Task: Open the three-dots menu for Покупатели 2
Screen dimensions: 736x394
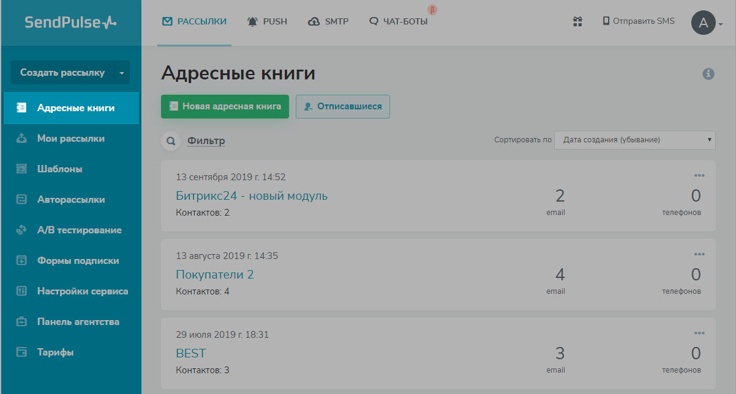Action: [700, 254]
